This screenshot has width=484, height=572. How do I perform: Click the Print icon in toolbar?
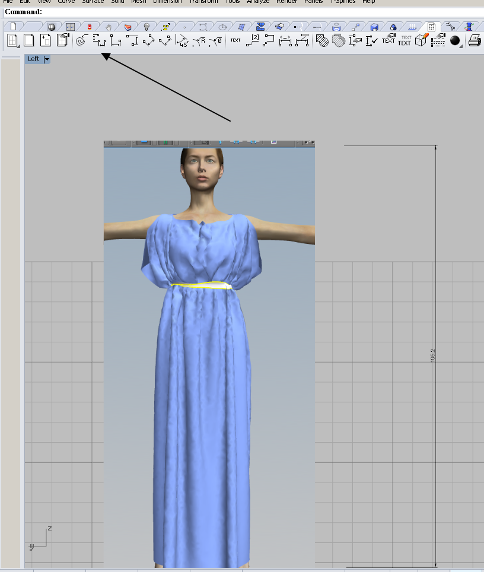point(475,40)
